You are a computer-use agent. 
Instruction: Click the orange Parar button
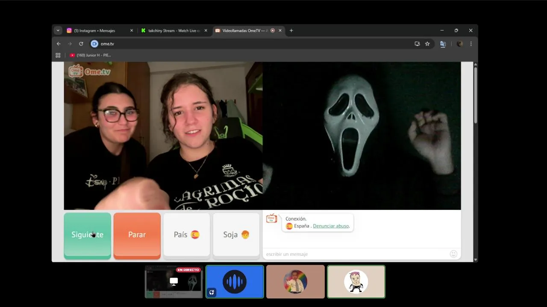click(x=137, y=235)
